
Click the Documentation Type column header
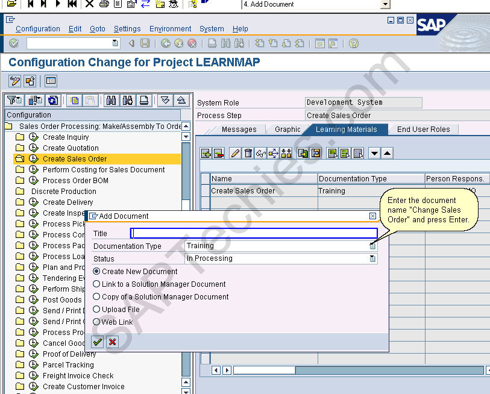coord(371,179)
